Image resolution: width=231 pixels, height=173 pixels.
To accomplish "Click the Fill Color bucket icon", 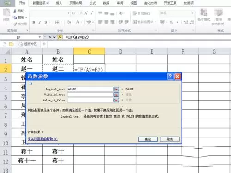I will [69, 22].
